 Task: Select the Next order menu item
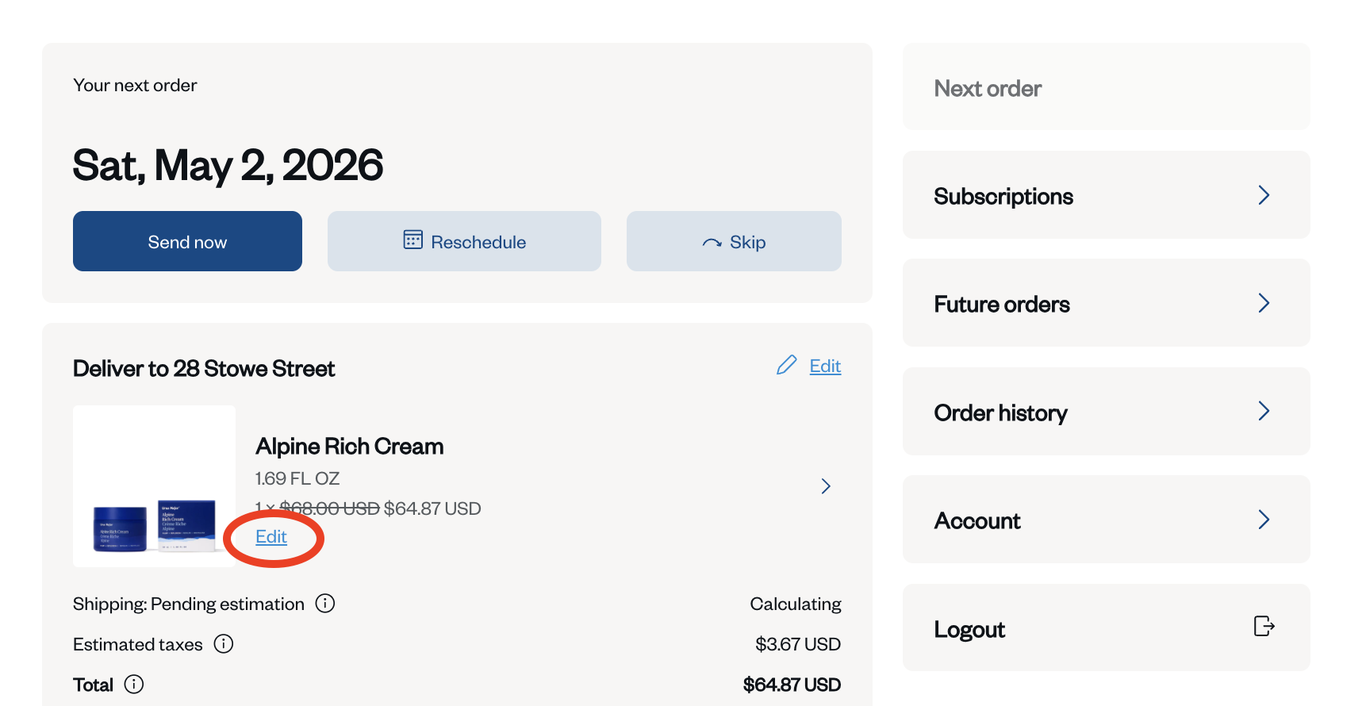click(988, 88)
